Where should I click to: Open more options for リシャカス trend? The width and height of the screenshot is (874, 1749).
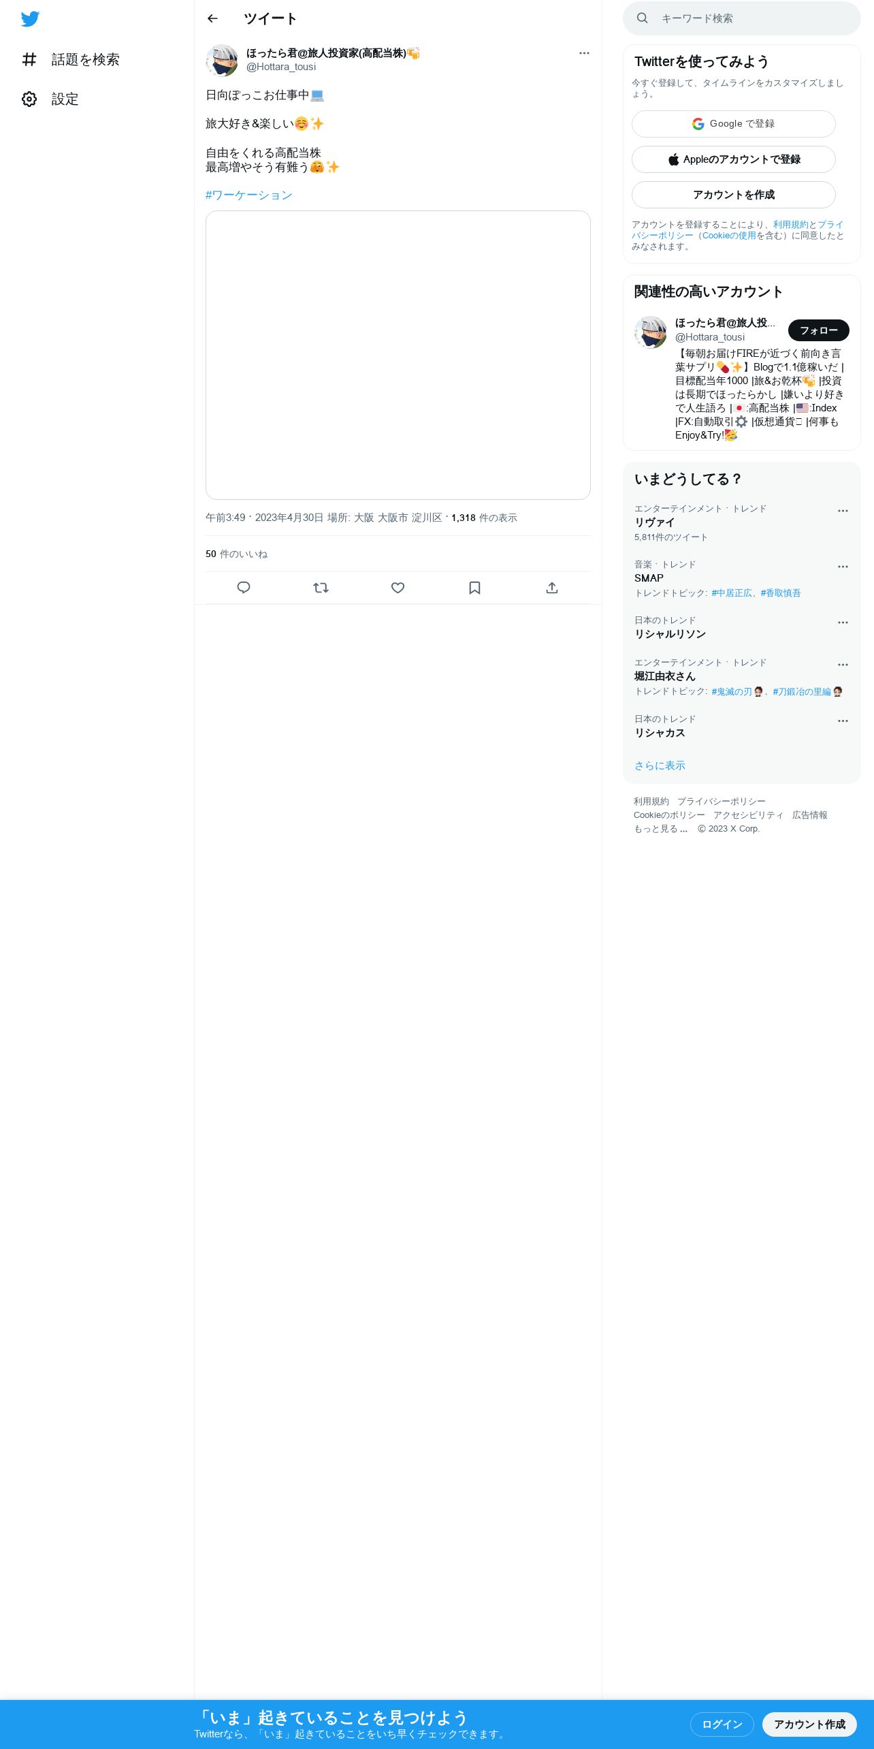pyautogui.click(x=843, y=721)
